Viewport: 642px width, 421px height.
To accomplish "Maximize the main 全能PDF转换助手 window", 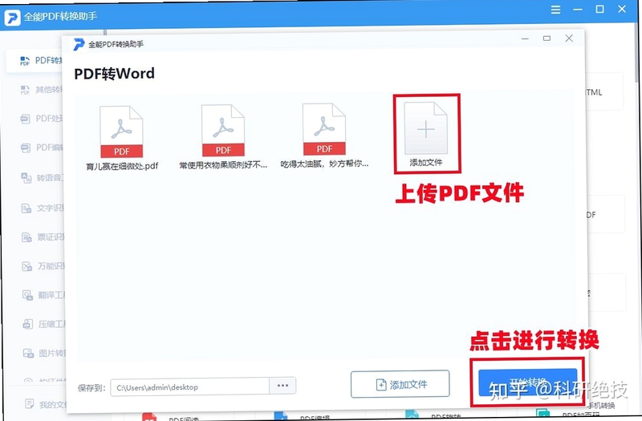I will click(x=599, y=9).
